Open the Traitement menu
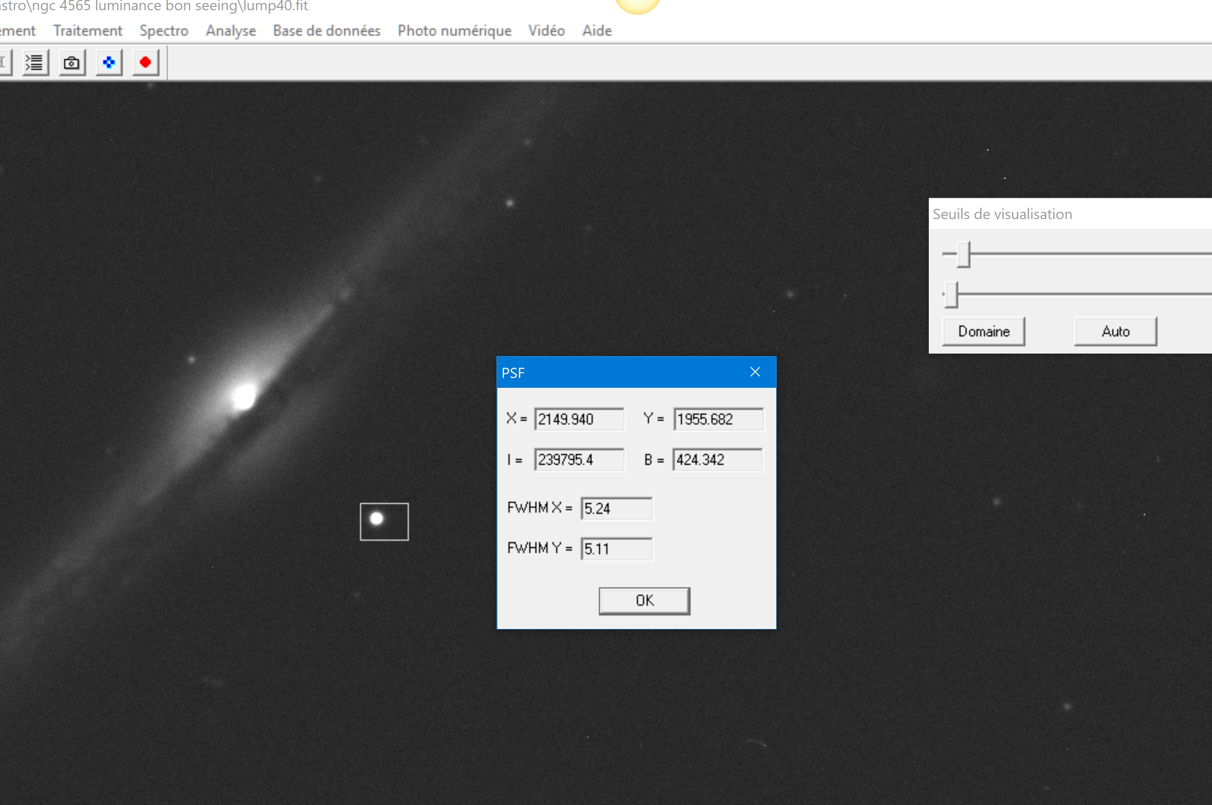 click(88, 31)
